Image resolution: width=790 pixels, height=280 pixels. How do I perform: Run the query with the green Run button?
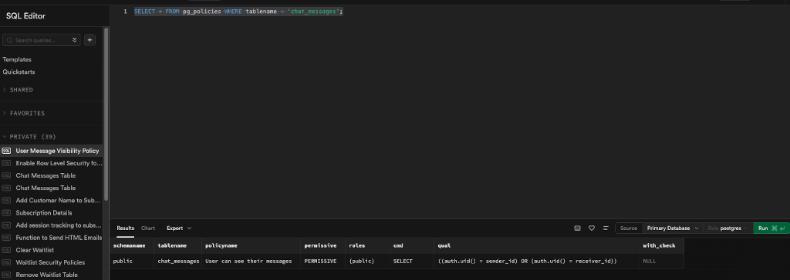coord(771,228)
